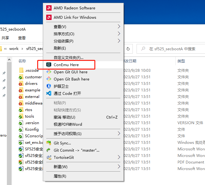Expand the TortoiseGit submenu

coord(119,157)
